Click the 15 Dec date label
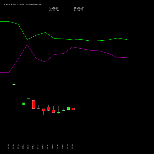This screenshot has height=154, width=154. point(33,146)
